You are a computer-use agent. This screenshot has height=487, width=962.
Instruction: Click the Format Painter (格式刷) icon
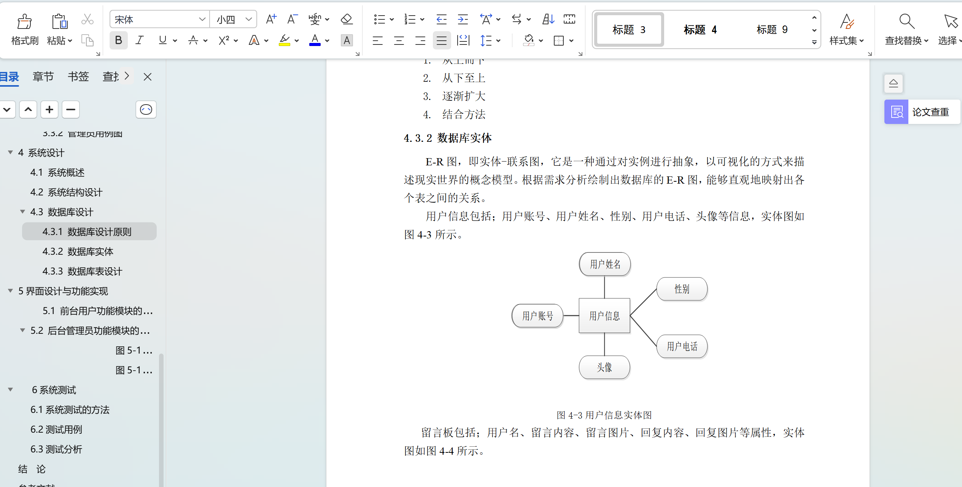[x=25, y=21]
